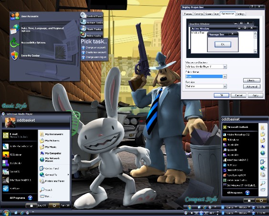Viewport: 269px width, 216px height.
Task: Click the Display Properties dialog's main OK button
Action: (222, 95)
